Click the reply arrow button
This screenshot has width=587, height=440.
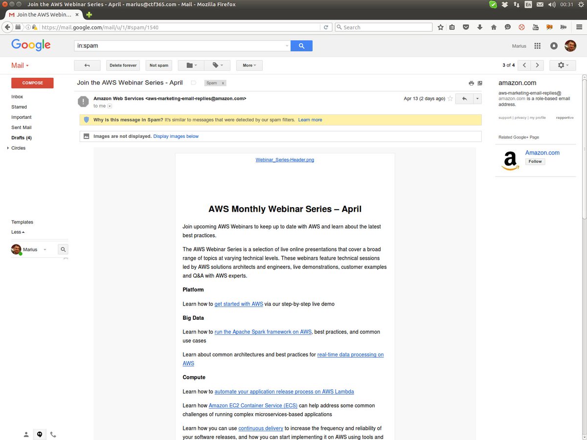[x=464, y=99]
